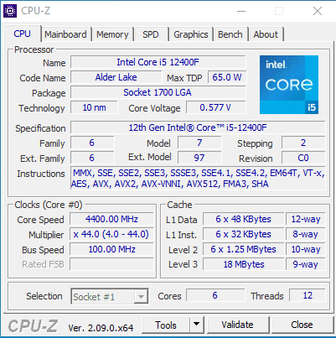This screenshot has width=336, height=338.
Task: Click the Family value field
Action: tap(92, 143)
